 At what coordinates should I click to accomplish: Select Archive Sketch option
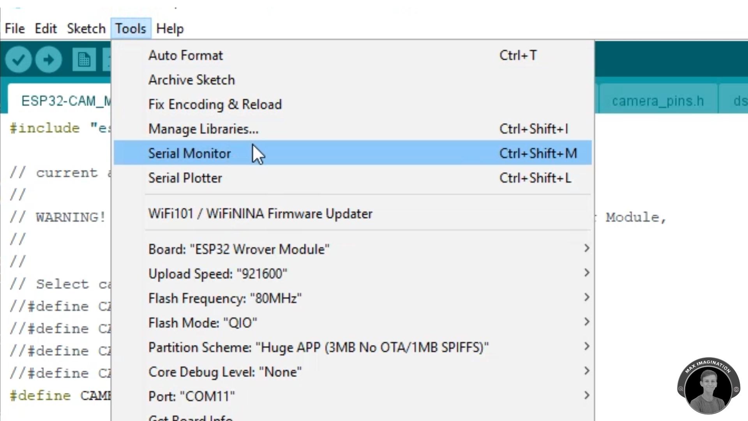click(192, 80)
